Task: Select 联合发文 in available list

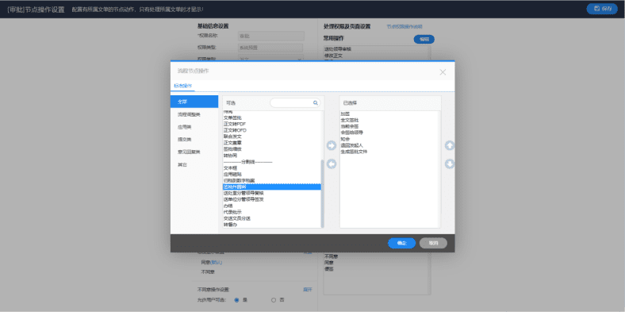Action: (x=271, y=136)
